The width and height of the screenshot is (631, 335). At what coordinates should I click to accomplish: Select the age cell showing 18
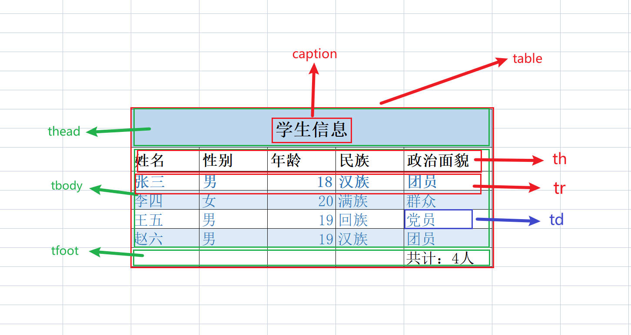302,181
